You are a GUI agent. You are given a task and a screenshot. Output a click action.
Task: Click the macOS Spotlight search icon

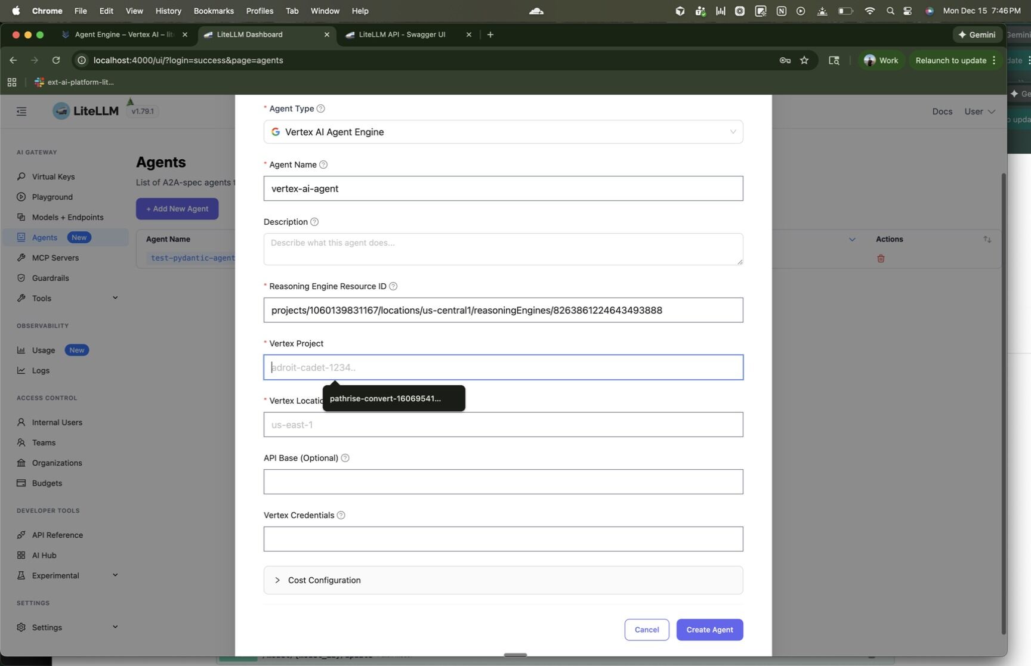890,11
